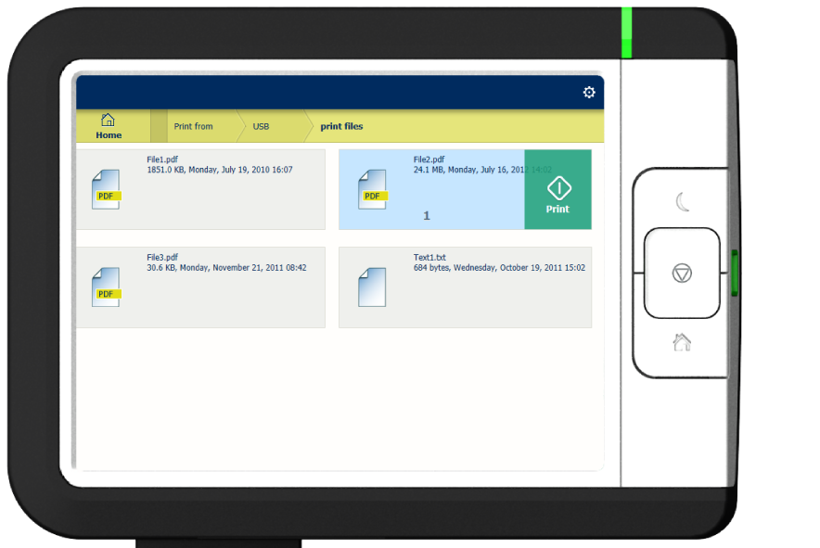Screen dimensions: 820x548
Task: Navigate to the USB breadcrumb level
Action: click(261, 126)
